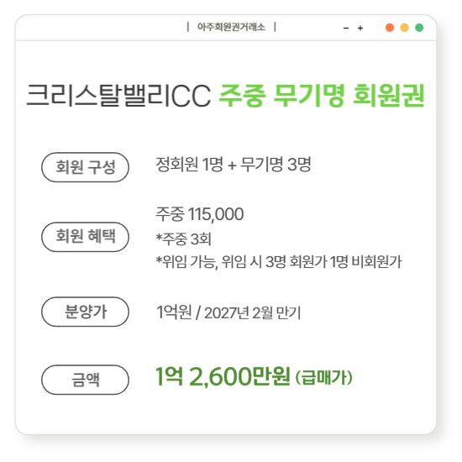
Task: Click the left vertical bar beside title
Action: point(188,27)
